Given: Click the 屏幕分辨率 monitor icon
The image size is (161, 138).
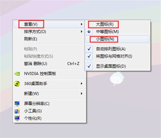Looking at the screenshot, I should 17,103.
